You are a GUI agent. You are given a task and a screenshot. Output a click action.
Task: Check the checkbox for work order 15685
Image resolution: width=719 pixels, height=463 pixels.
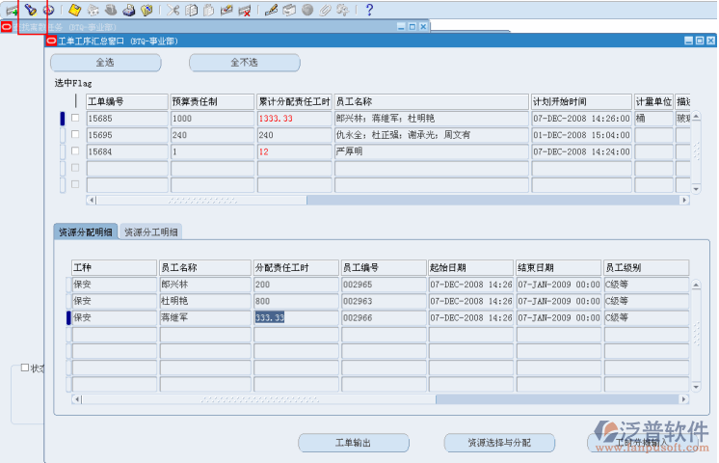[75, 118]
